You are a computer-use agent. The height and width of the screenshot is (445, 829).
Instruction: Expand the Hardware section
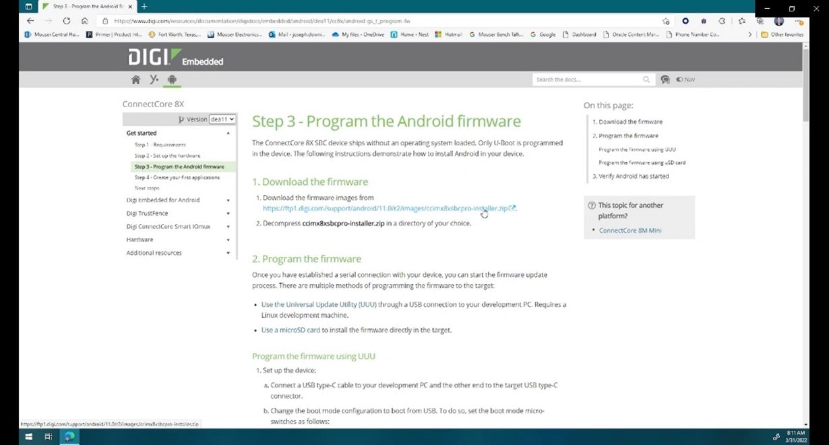click(x=228, y=240)
